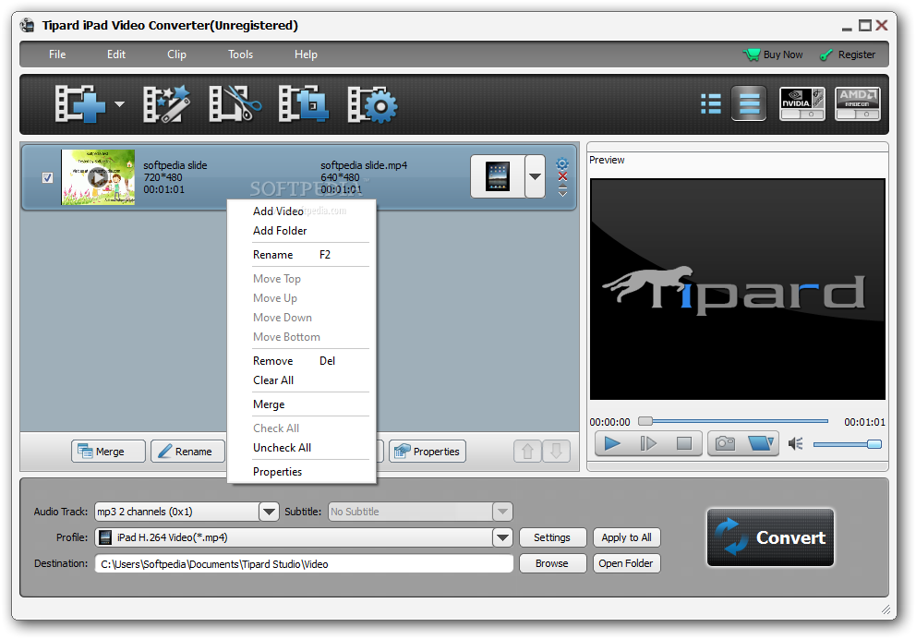
Task: Open the Profile dropdown list
Action: (502, 537)
